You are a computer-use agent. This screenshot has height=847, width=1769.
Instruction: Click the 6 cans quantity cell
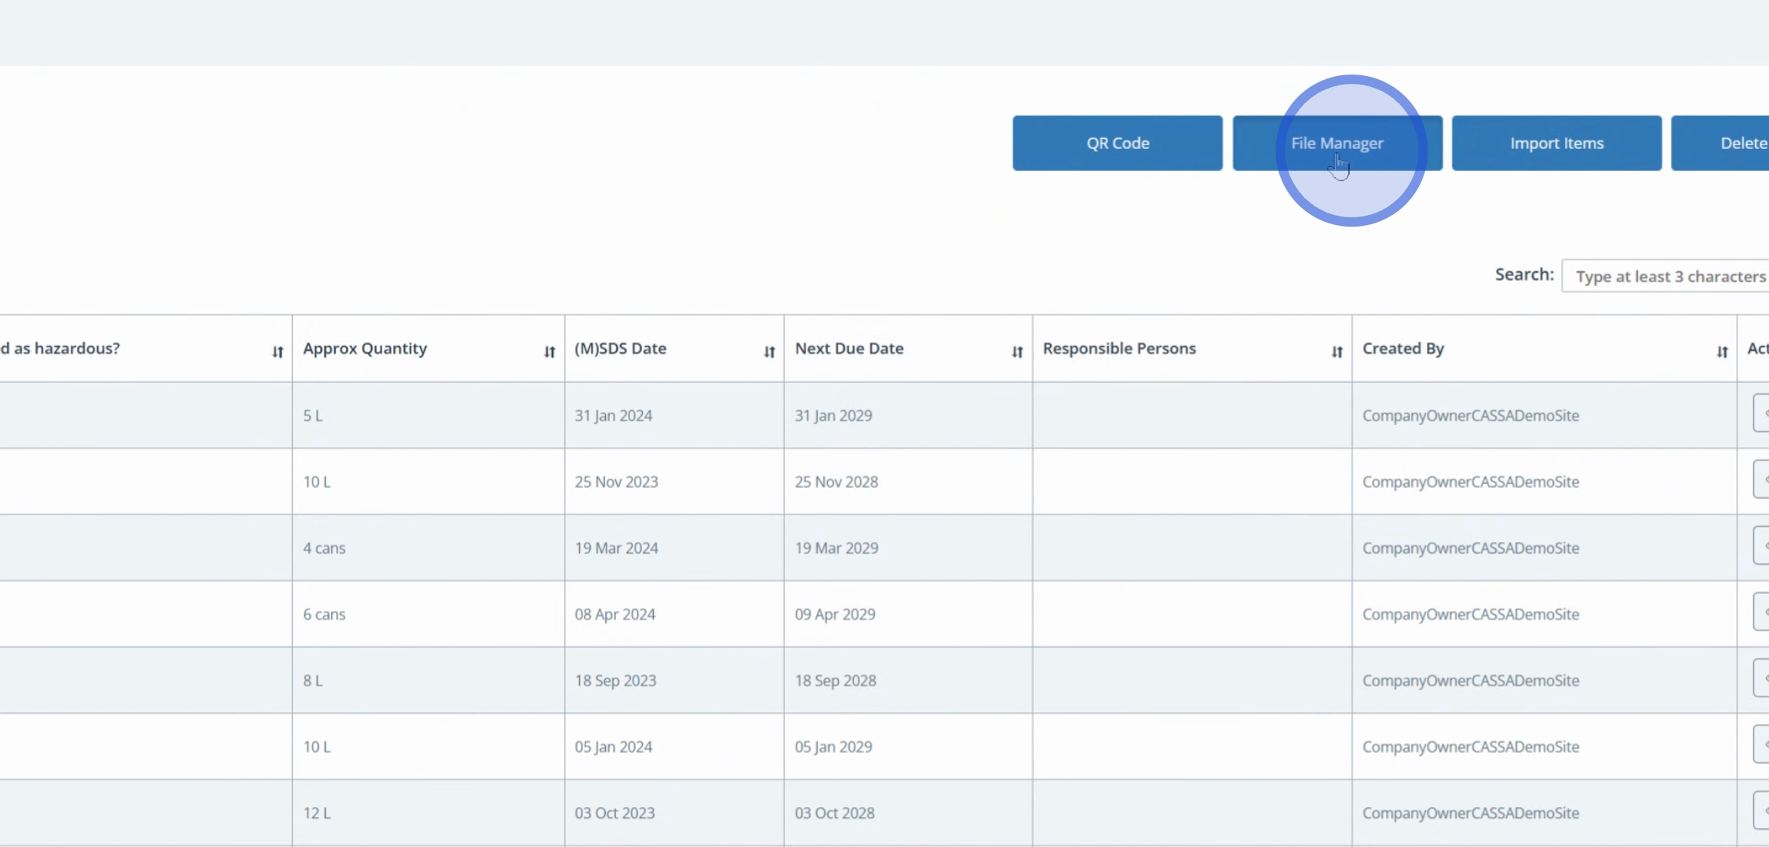point(324,615)
